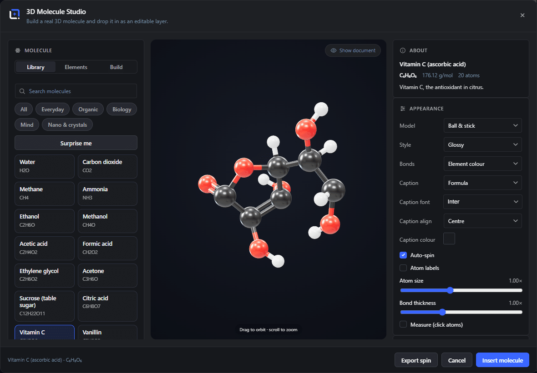Close the 3D Molecule Studio dialog
The image size is (537, 373).
tap(522, 15)
